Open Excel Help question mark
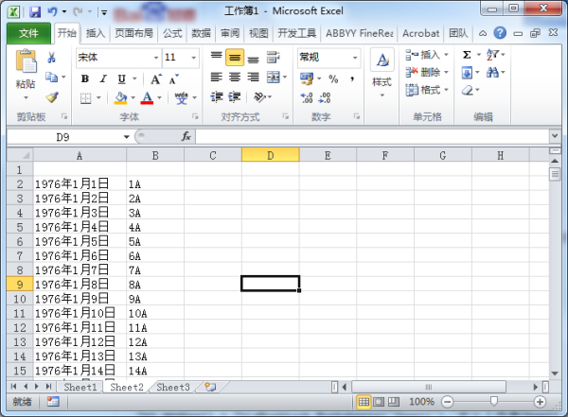This screenshot has width=568, height=417. point(500,33)
